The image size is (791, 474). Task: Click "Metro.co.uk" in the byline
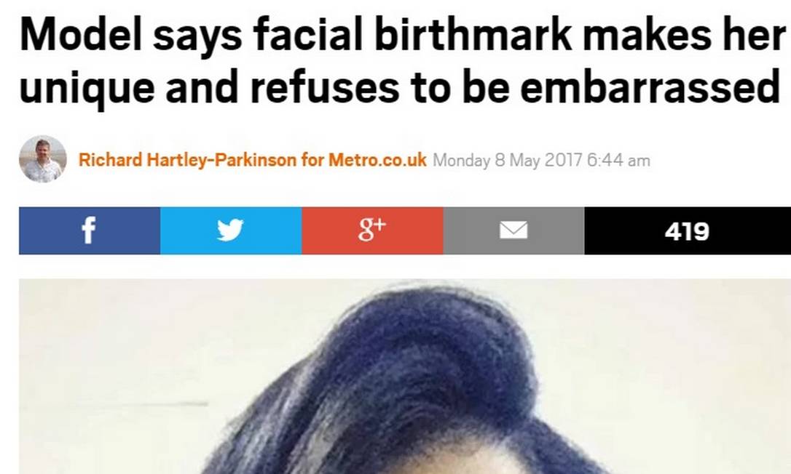tap(377, 160)
